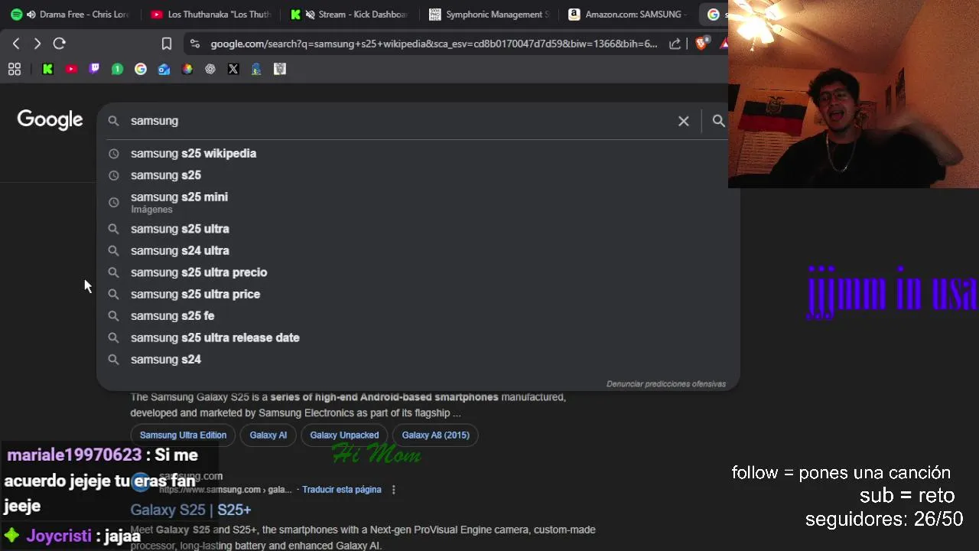Image resolution: width=979 pixels, height=551 pixels.
Task: Open the Google bookmark icon
Action: 141,69
